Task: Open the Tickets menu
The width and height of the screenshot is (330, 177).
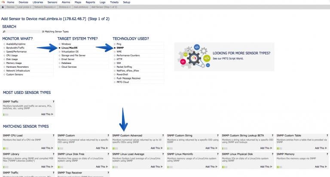Action: click(x=114, y=2)
